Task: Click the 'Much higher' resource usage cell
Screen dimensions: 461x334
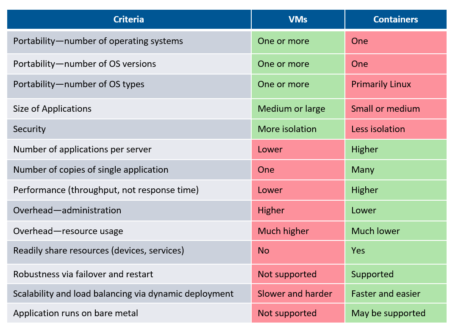Action: (283, 231)
